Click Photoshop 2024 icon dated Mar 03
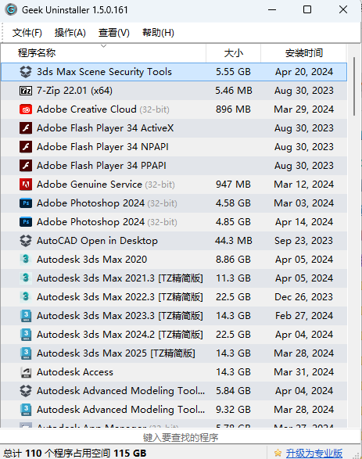The width and height of the screenshot is (362, 459). pyautogui.click(x=26, y=203)
